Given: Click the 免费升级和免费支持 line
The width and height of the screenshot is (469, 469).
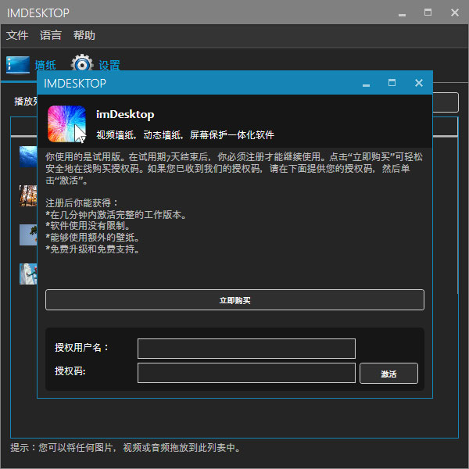Looking at the screenshot, I should coord(92,249).
